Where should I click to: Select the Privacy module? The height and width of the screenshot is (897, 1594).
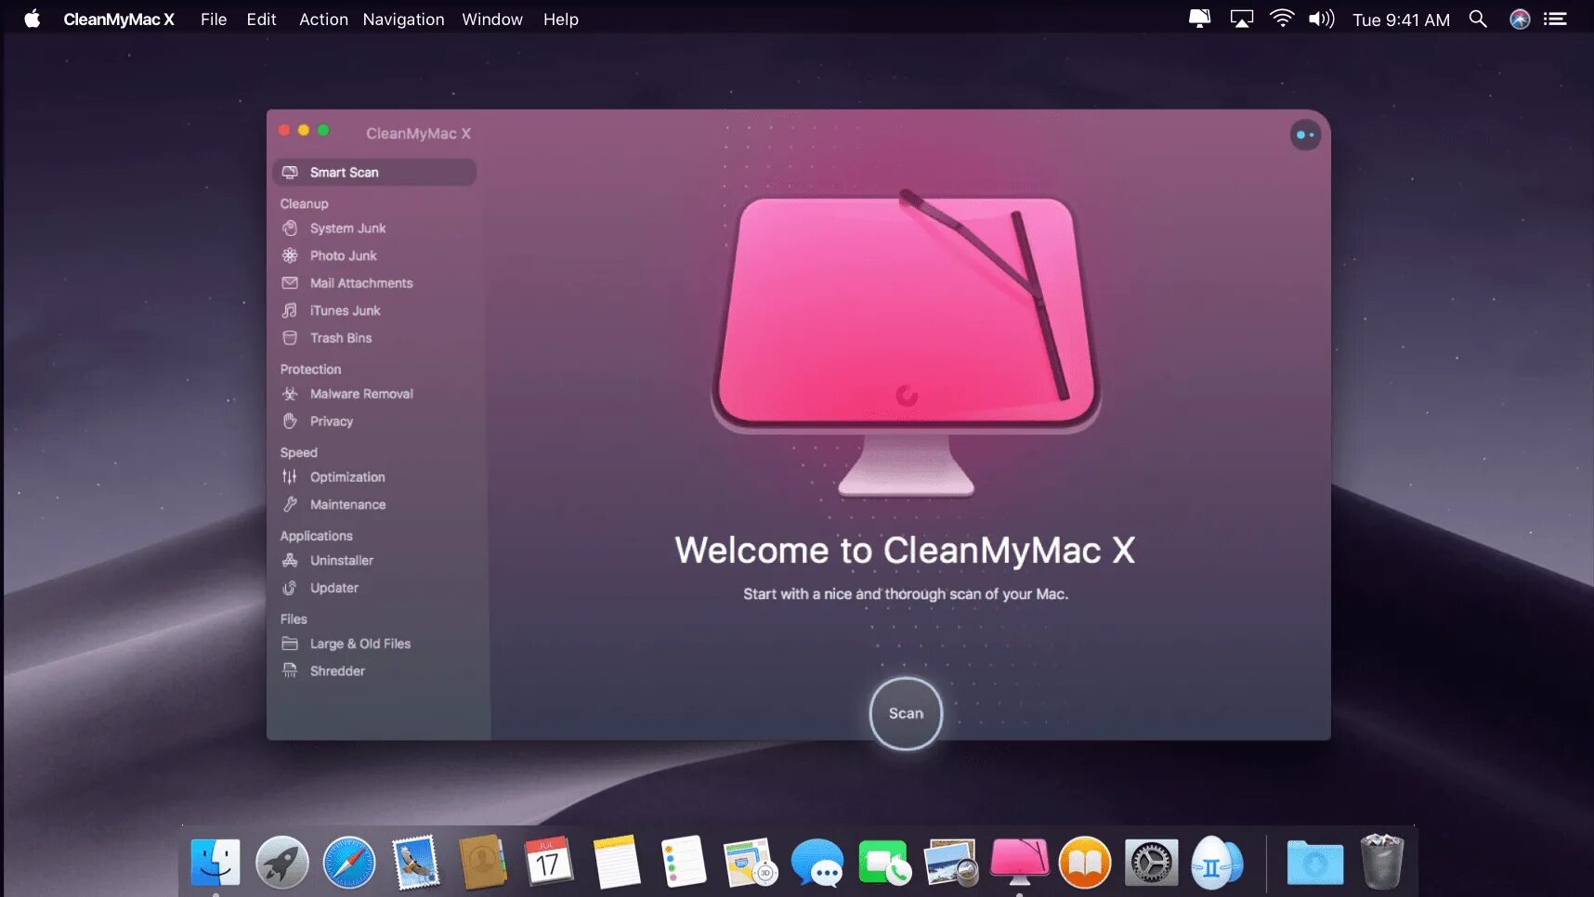(331, 422)
